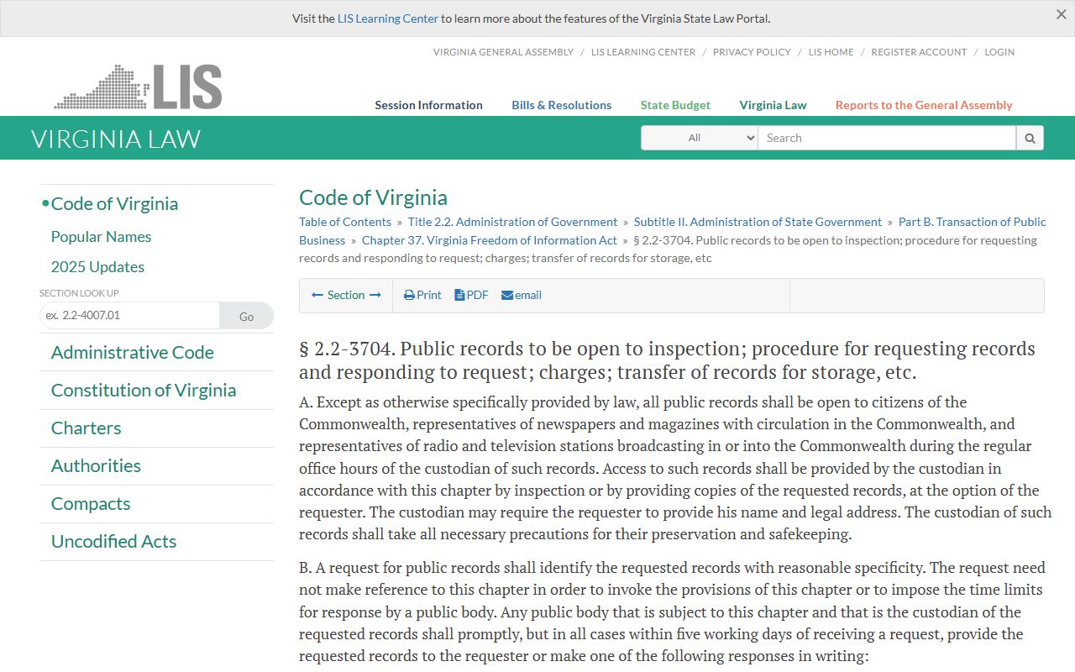Visit LIS Learning Center top link

(643, 52)
